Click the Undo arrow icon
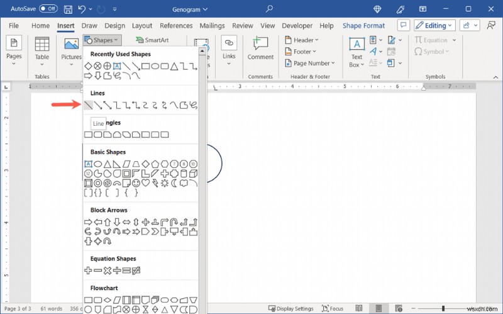 click(82, 9)
